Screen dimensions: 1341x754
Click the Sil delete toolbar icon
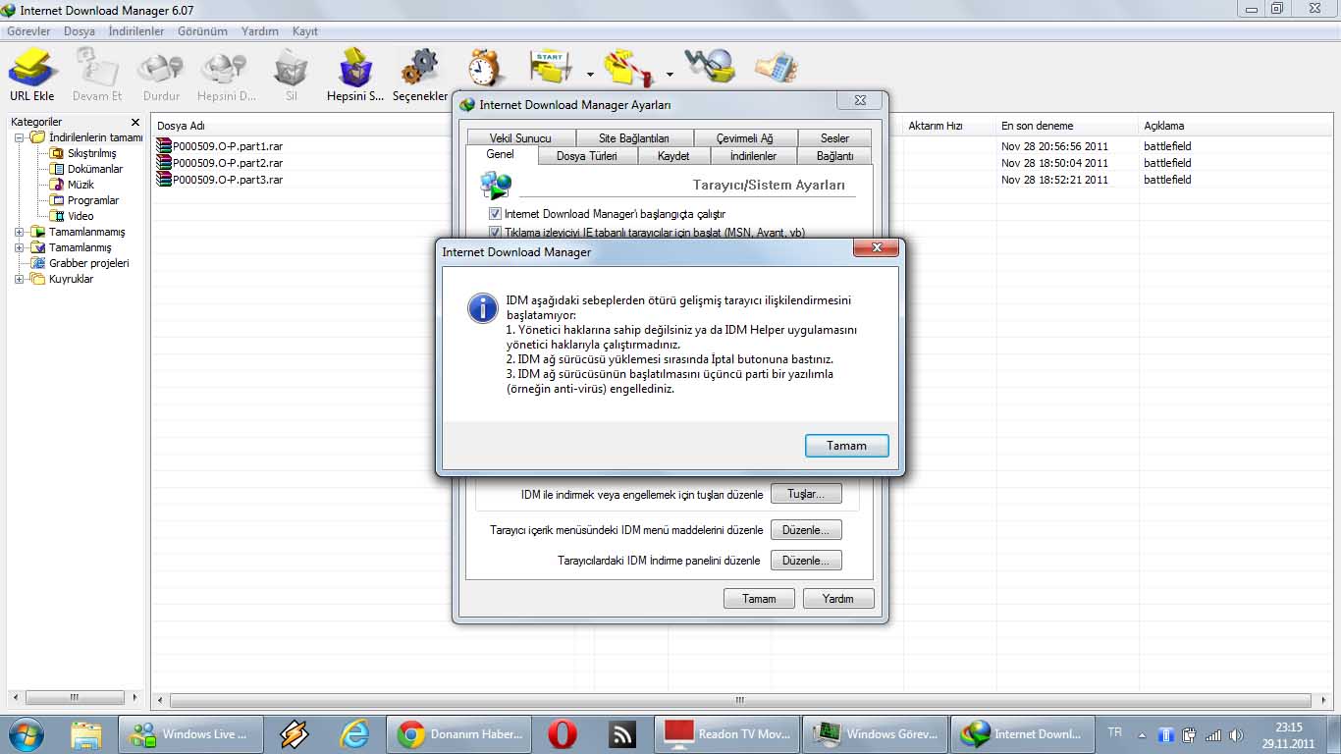pos(292,75)
